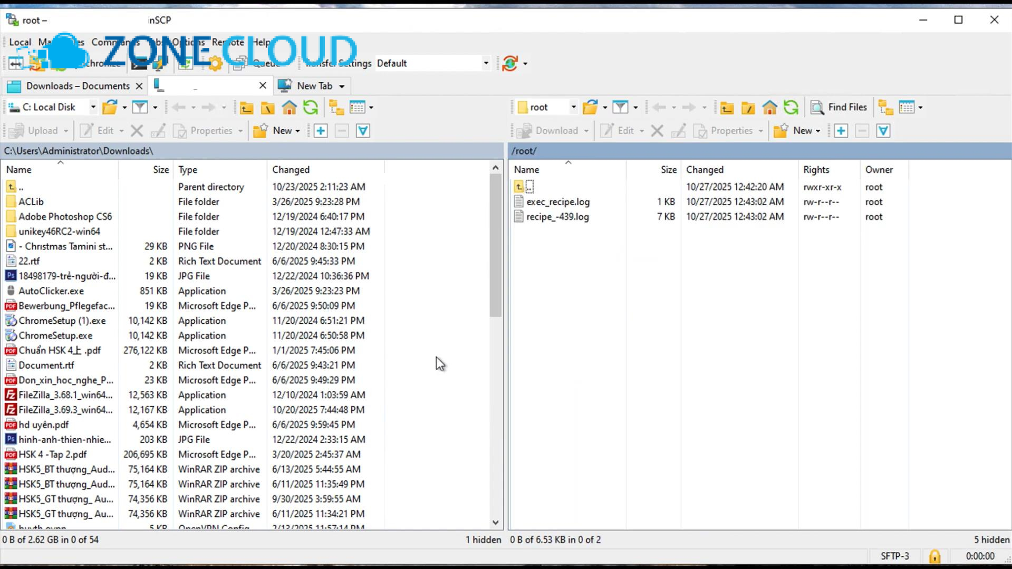The width and height of the screenshot is (1012, 569).
Task: Toggle the lock icon in the status bar
Action: click(x=934, y=556)
